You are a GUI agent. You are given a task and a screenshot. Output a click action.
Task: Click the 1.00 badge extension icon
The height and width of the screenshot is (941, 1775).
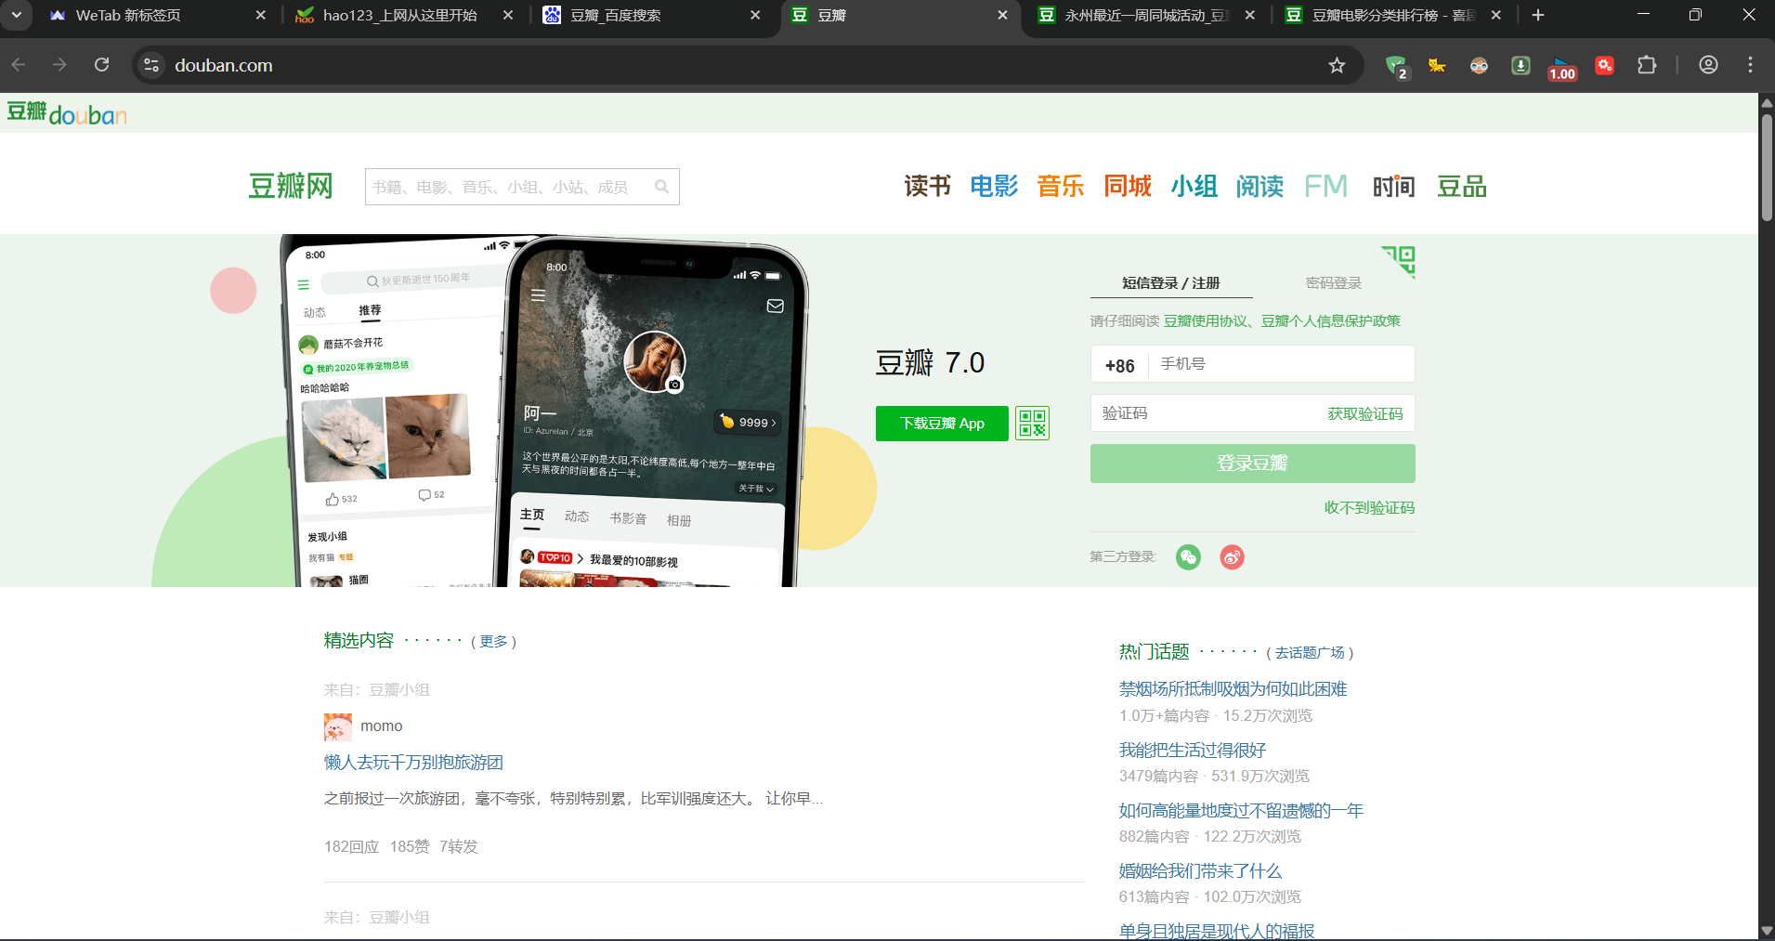click(1562, 68)
